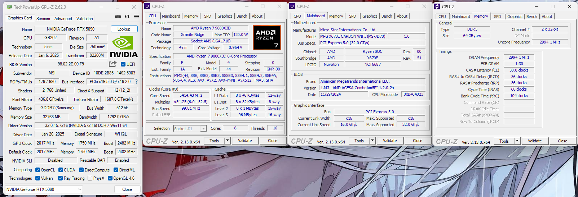Image resolution: width=578 pixels, height=197 pixels.
Task: Click the Driver Version field in GPU-Z
Action: [x=86, y=125]
